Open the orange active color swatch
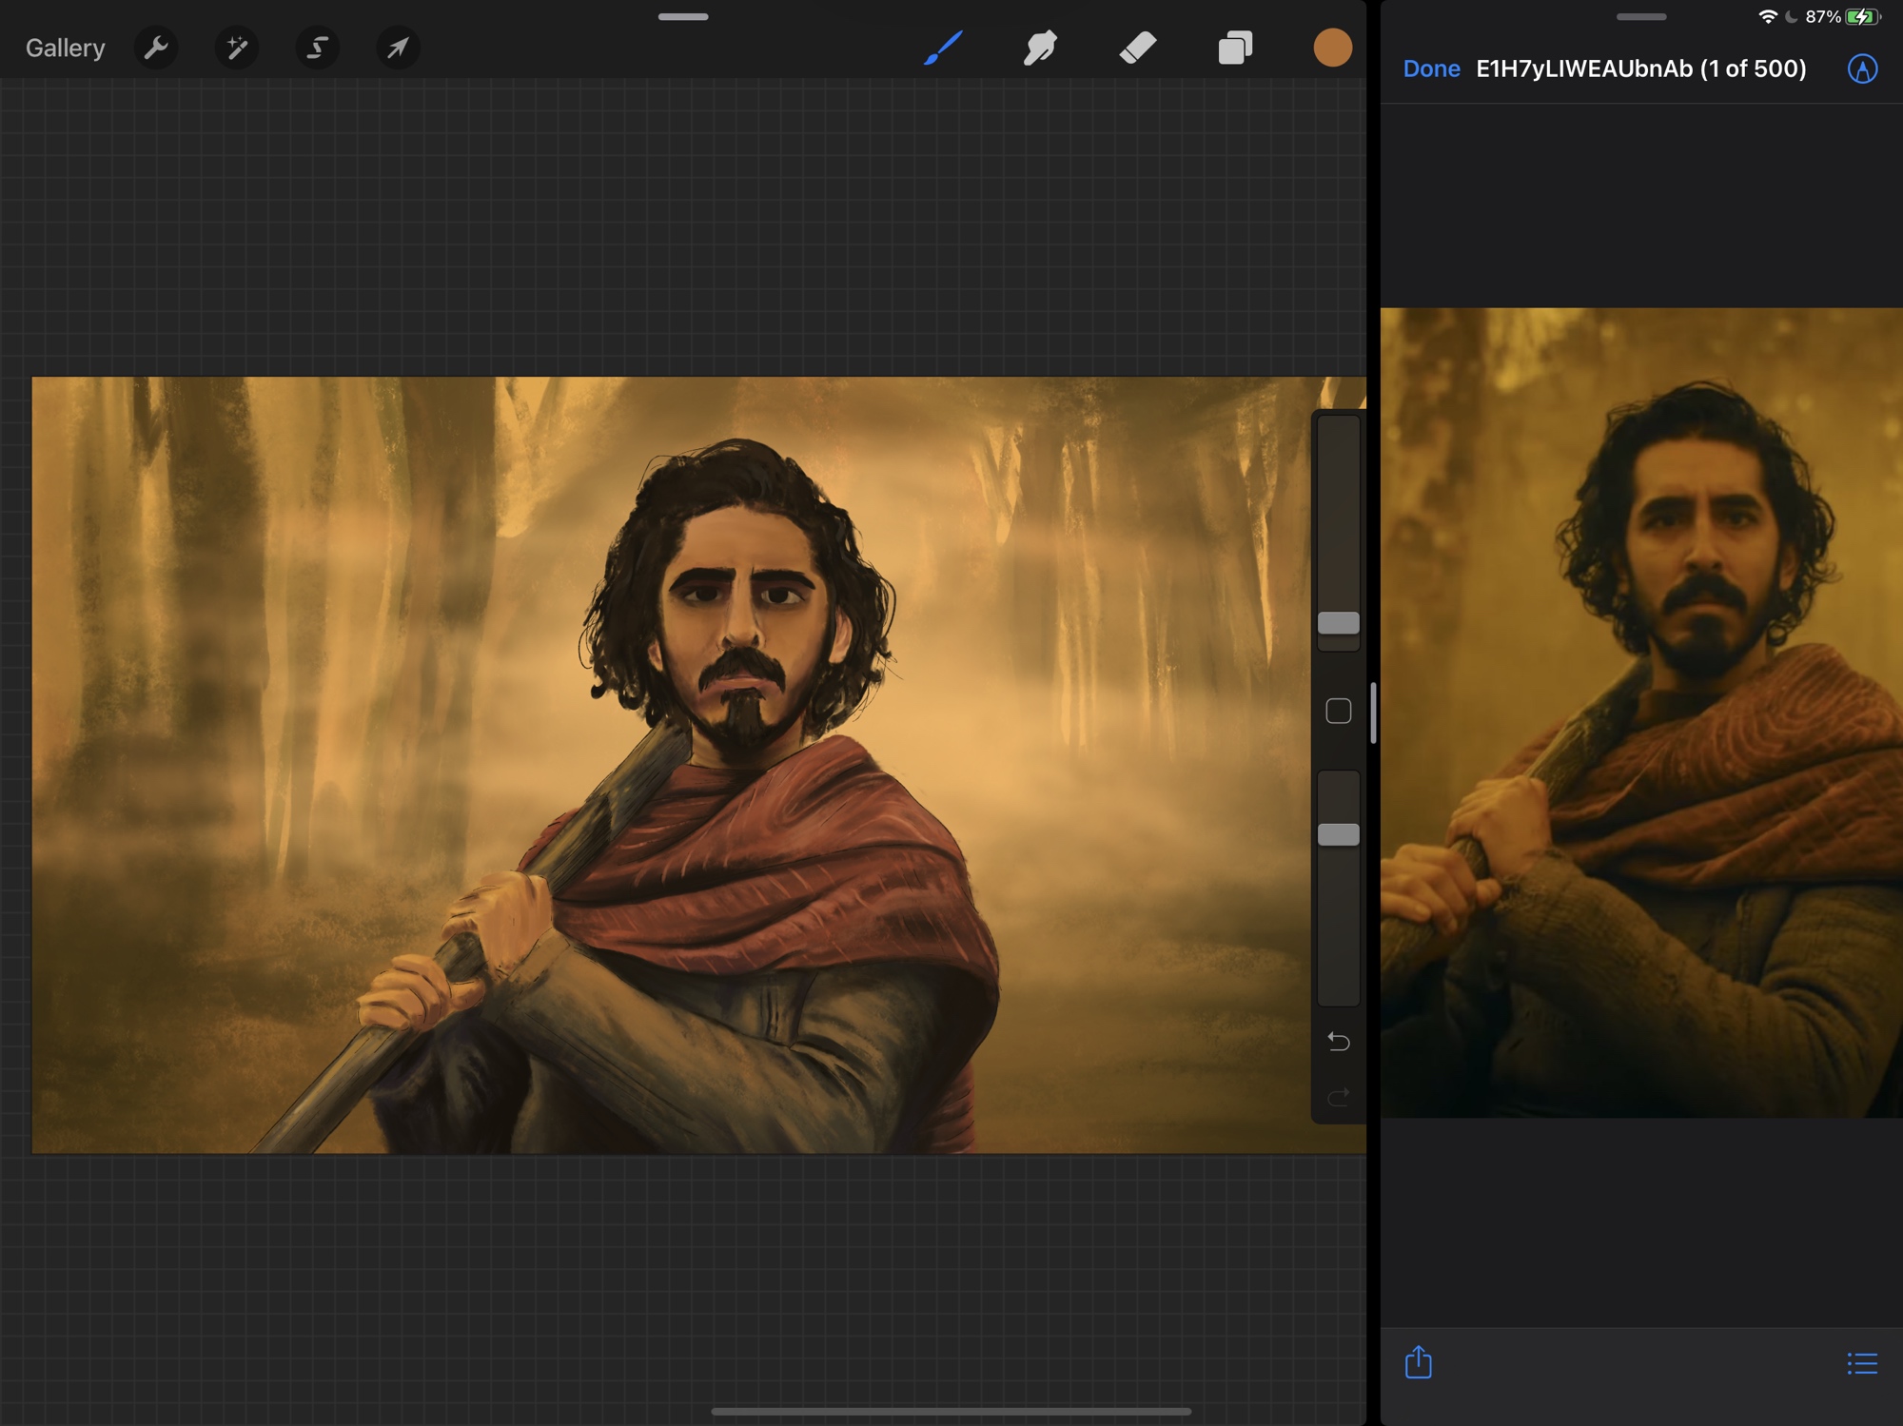 coord(1332,48)
